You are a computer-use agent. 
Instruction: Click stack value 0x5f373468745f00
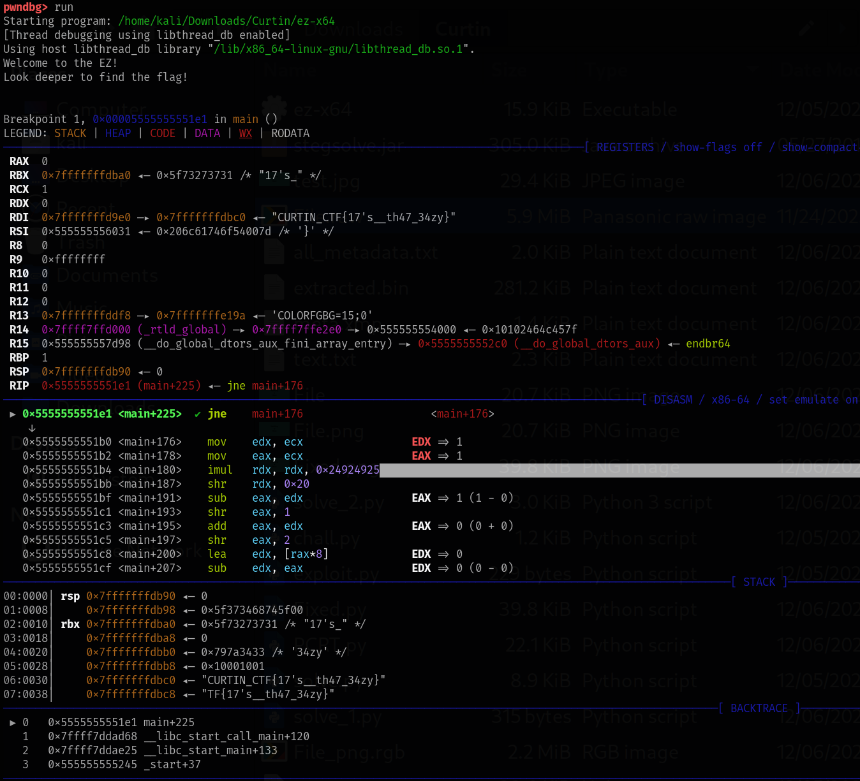[252, 610]
